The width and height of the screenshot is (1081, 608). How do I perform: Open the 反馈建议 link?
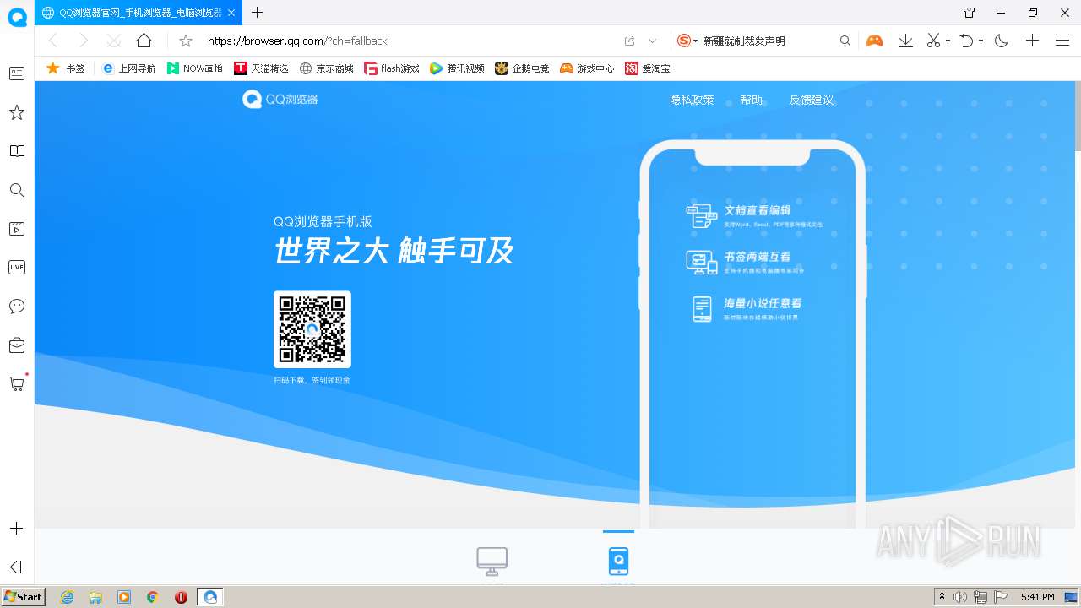coord(812,100)
